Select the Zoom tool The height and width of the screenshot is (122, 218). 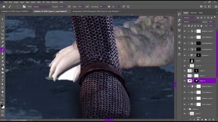(x=2, y=96)
